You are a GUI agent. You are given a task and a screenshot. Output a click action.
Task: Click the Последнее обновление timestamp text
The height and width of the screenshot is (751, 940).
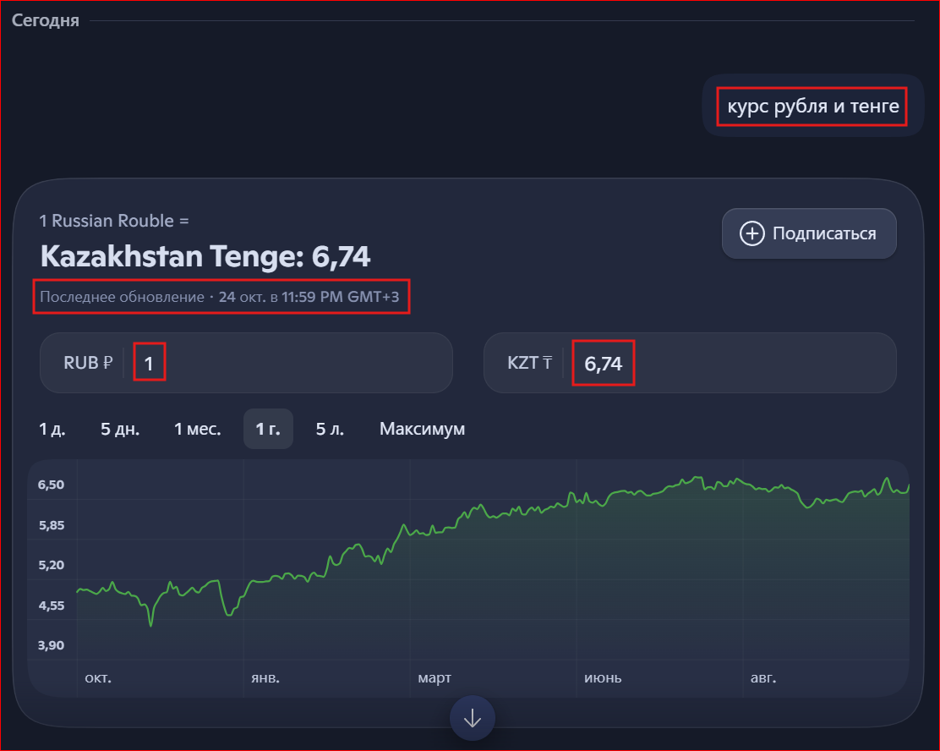click(x=221, y=297)
